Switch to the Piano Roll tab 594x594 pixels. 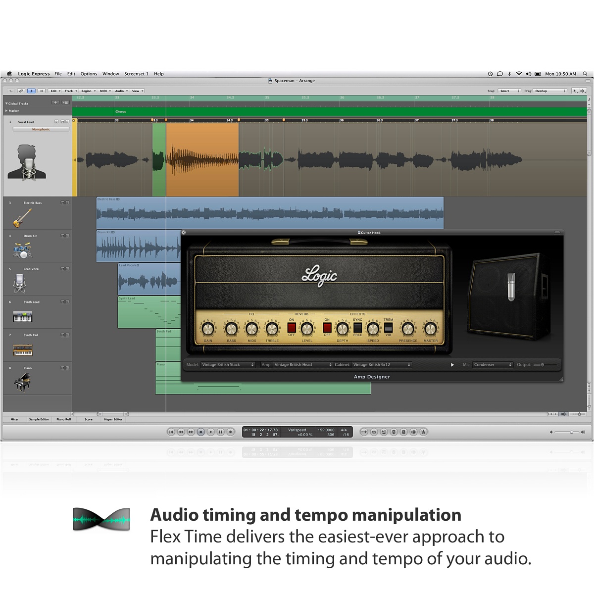coord(63,419)
